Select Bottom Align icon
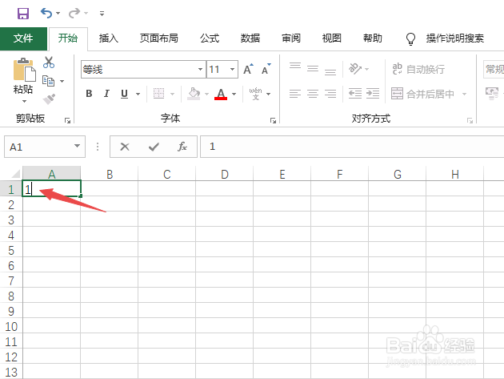The width and height of the screenshot is (504, 379). 330,71
